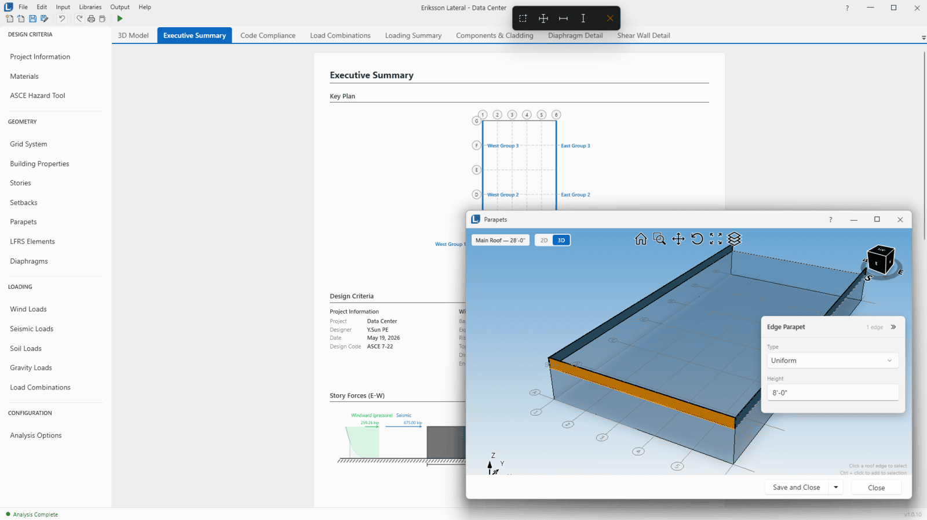Click the vertical dimension icon in the dark toolbar
Image resolution: width=927 pixels, height=520 pixels.
pos(583,19)
